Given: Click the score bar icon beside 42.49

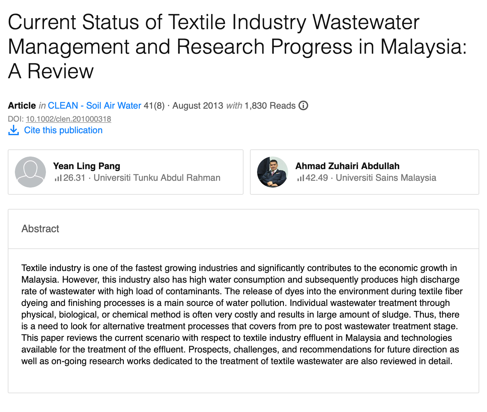Looking at the screenshot, I should (x=301, y=178).
